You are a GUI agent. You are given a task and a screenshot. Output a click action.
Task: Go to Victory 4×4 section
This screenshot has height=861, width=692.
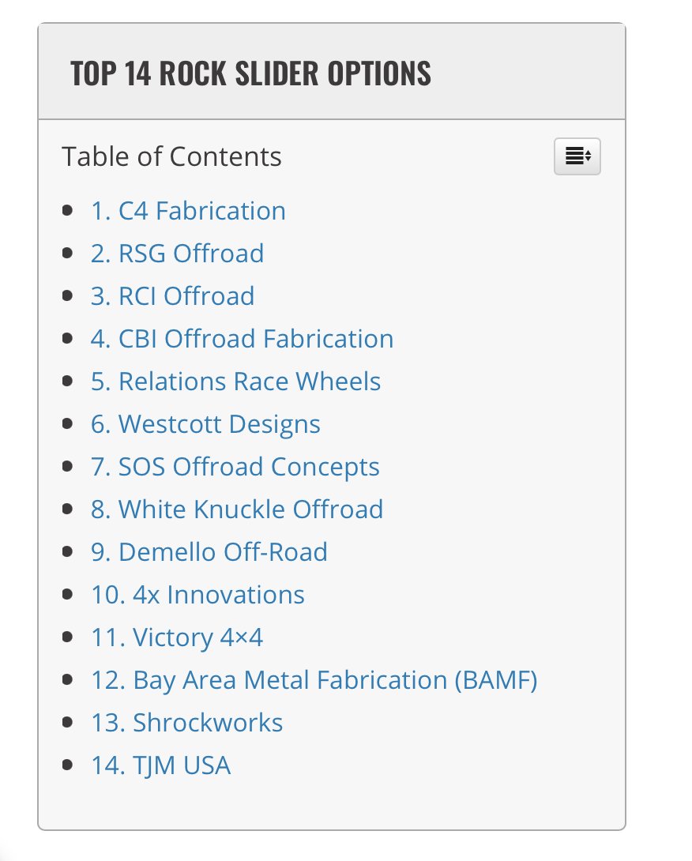coord(177,637)
